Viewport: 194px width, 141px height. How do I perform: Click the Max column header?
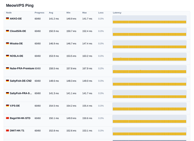pos(85,13)
